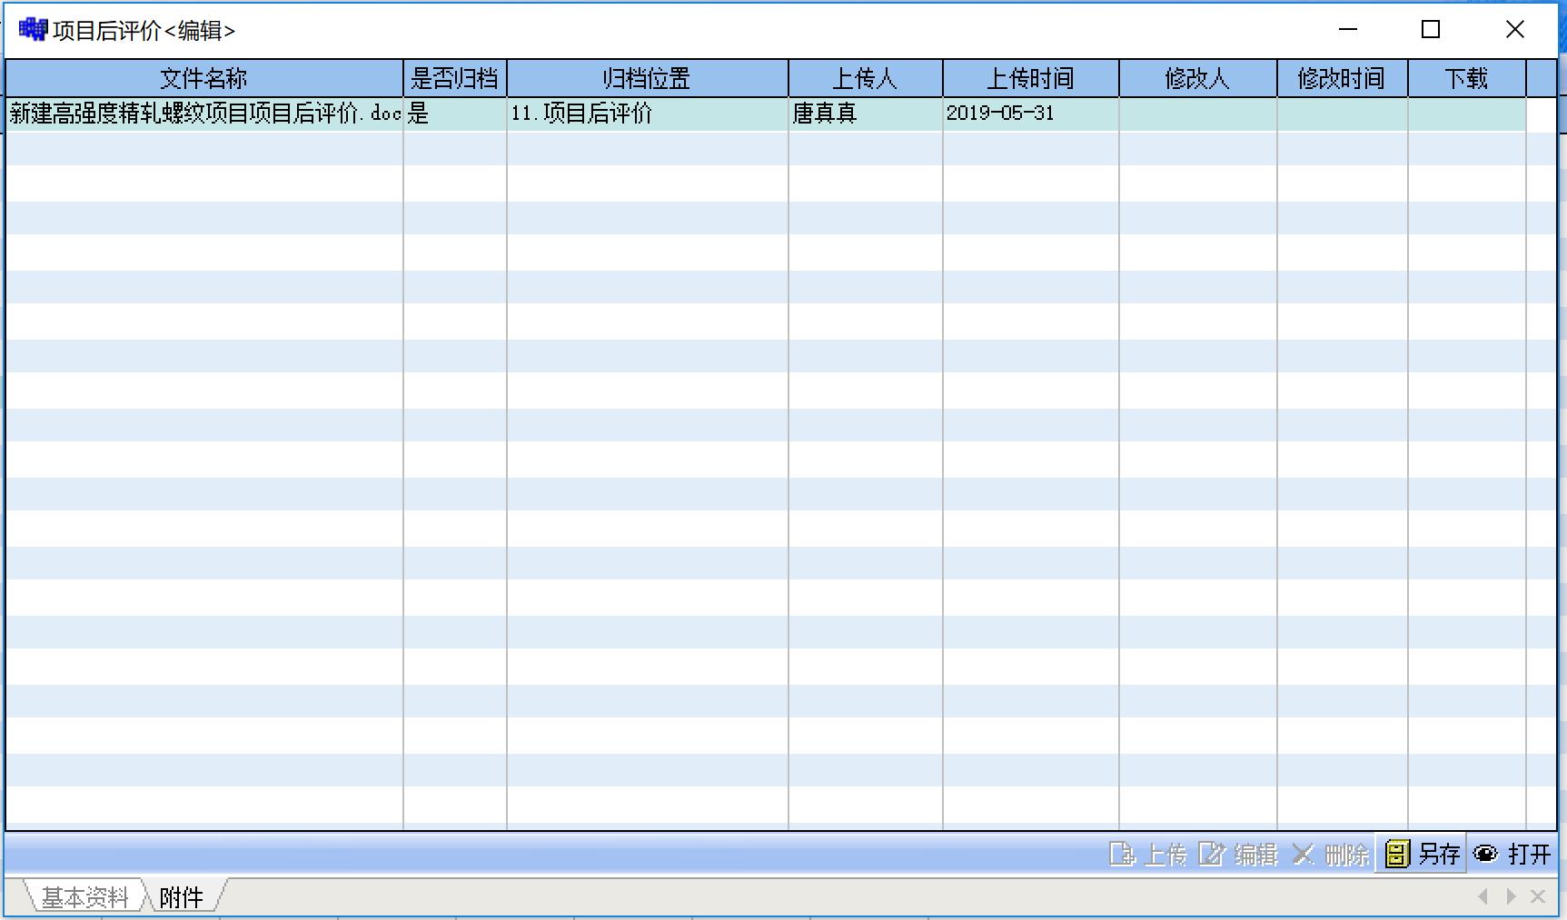The width and height of the screenshot is (1567, 920).
Task: Sort by the 文件名称 column header
Action: 203,79
